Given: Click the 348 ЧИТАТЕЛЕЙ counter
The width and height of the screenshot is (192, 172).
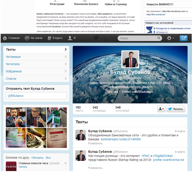Looking at the screenshot, I should 122,109.
